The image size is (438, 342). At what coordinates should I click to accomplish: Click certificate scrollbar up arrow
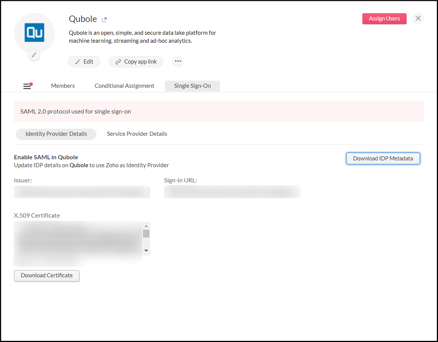coord(146,226)
